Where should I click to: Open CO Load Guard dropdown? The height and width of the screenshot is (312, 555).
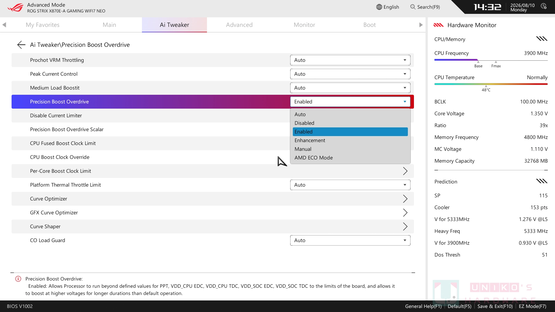350,240
